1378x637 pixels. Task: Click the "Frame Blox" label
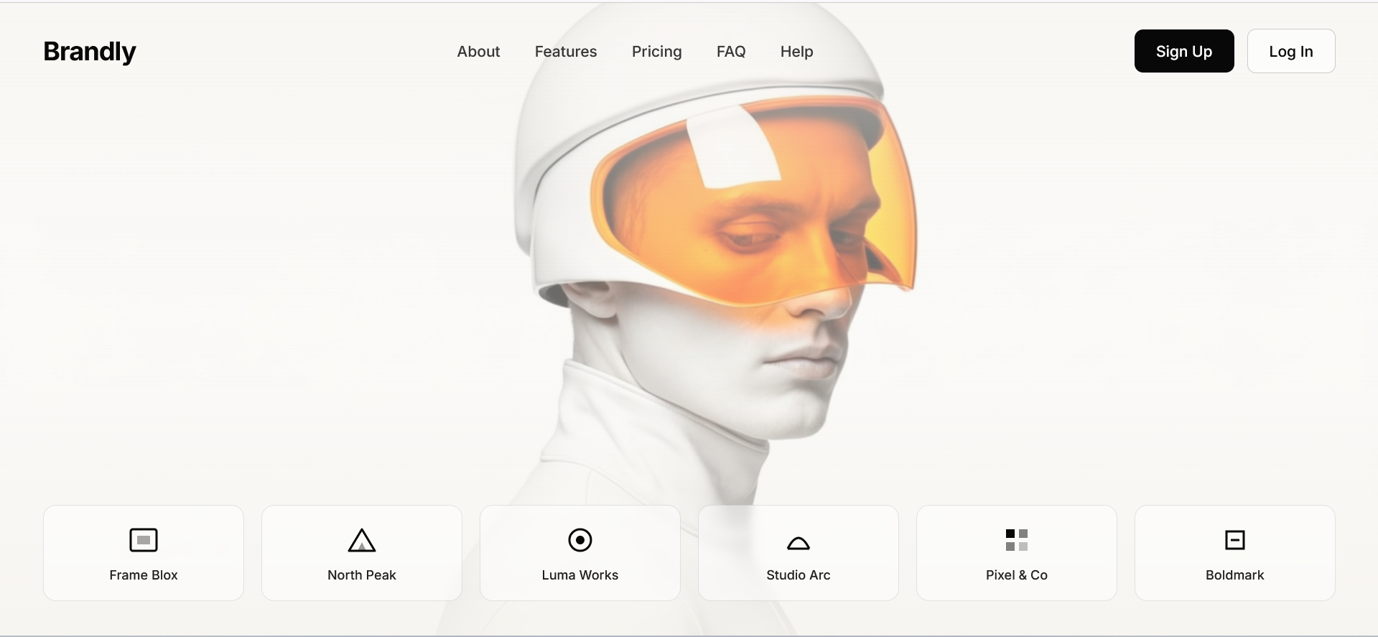coord(144,575)
